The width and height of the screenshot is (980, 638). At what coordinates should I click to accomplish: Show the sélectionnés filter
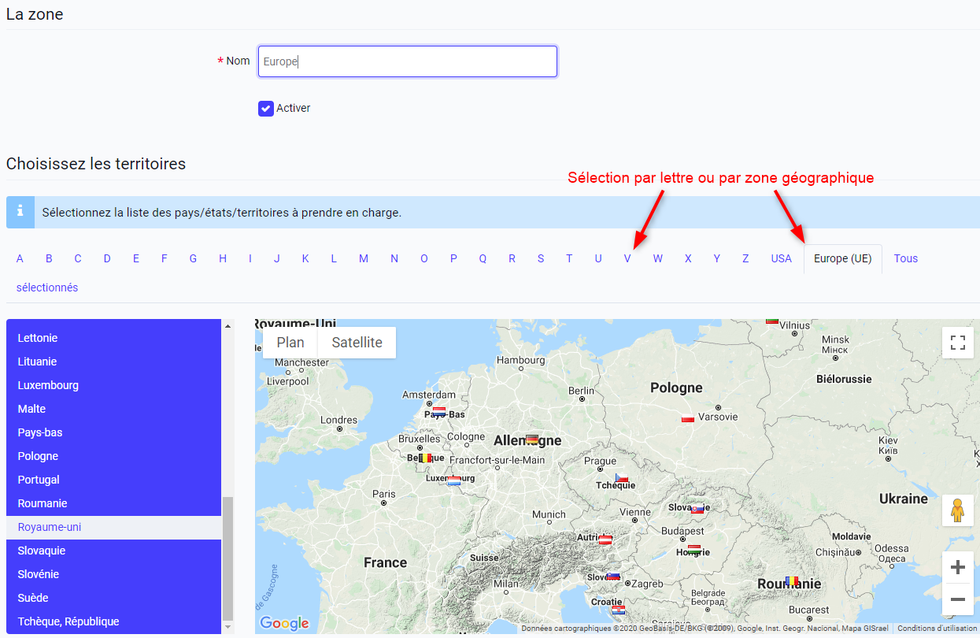[46, 287]
